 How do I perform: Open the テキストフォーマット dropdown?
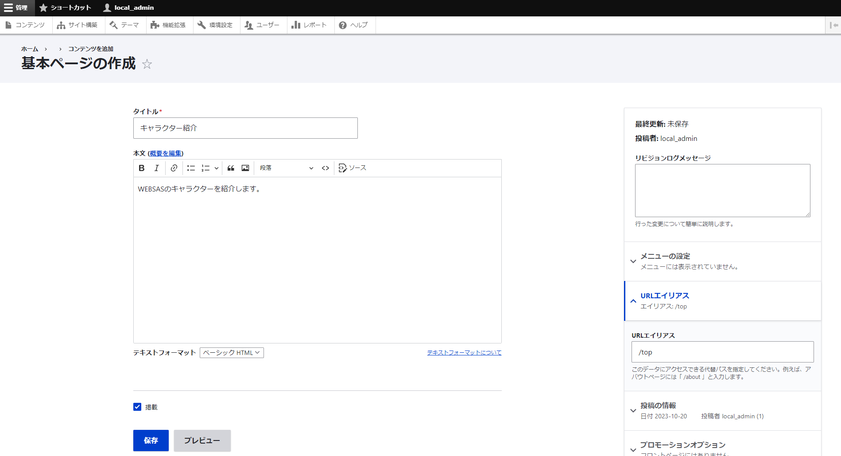[232, 353]
